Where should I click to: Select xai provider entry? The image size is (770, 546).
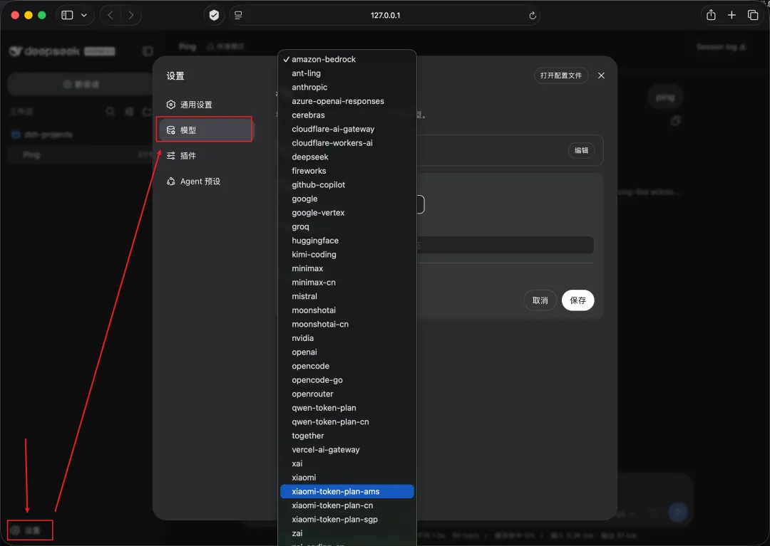[x=346, y=464]
